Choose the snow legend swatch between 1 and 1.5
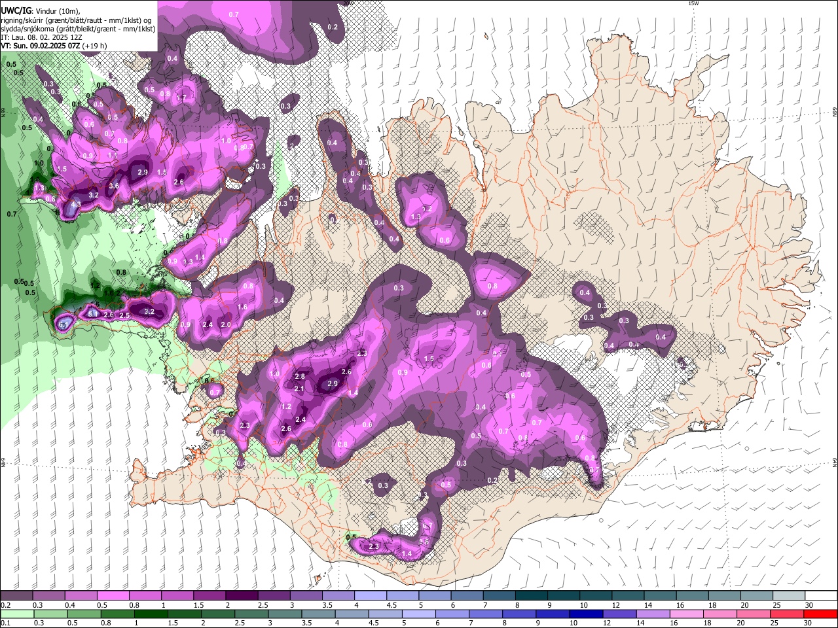Image resolution: width=838 pixels, height=628 pixels. tap(177, 595)
